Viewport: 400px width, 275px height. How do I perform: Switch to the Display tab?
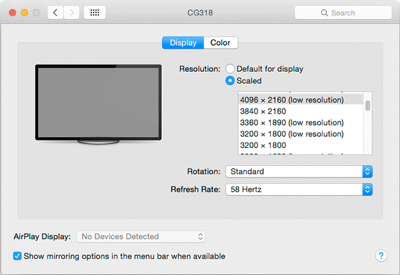tap(183, 42)
